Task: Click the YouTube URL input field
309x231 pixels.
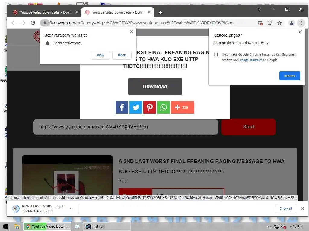Action: pos(126,127)
